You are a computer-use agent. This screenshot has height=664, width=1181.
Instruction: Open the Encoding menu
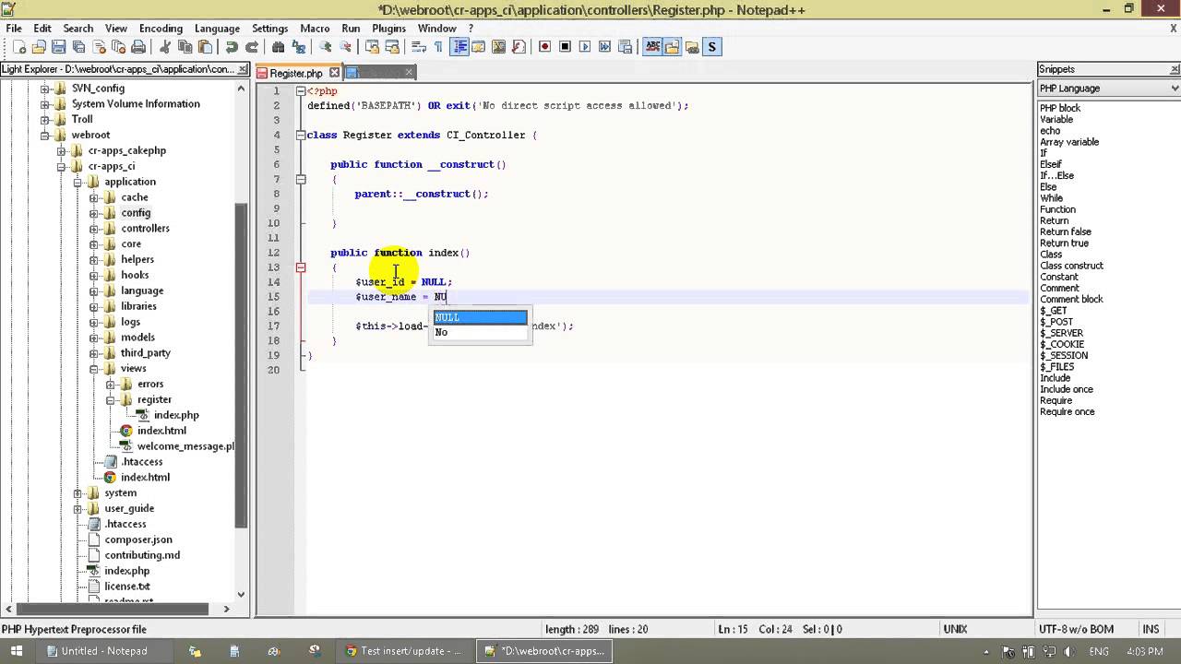coord(161,29)
